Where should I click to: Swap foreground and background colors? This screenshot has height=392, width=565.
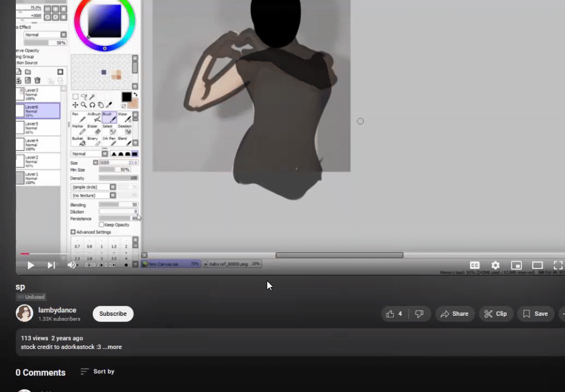click(x=136, y=95)
